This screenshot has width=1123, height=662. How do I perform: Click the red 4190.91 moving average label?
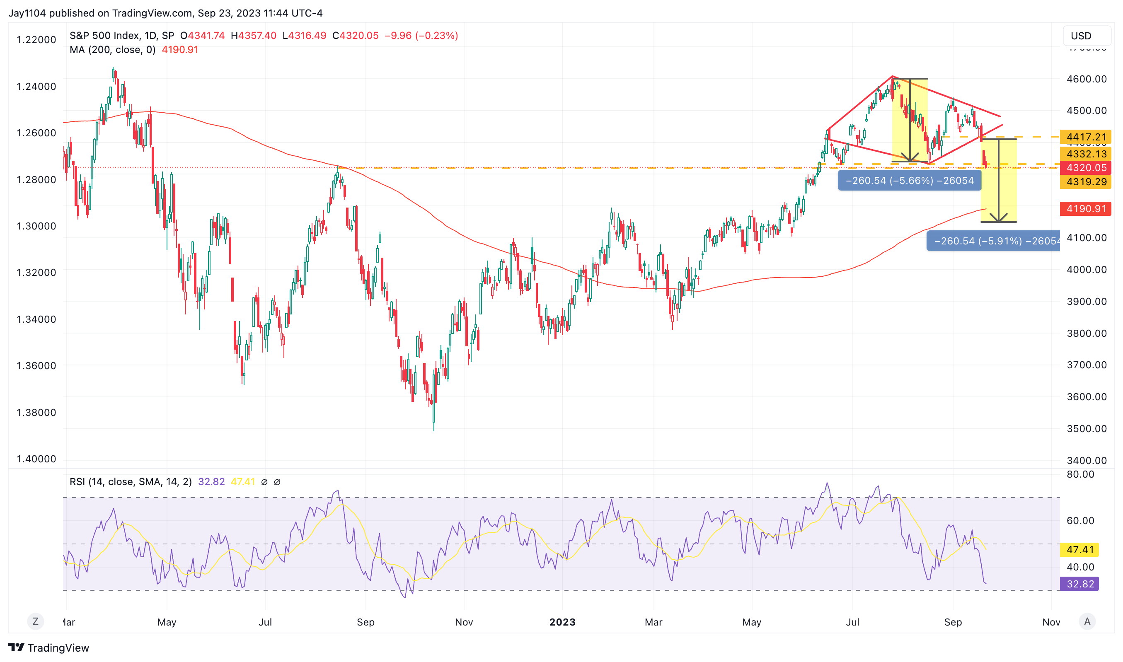click(1086, 208)
